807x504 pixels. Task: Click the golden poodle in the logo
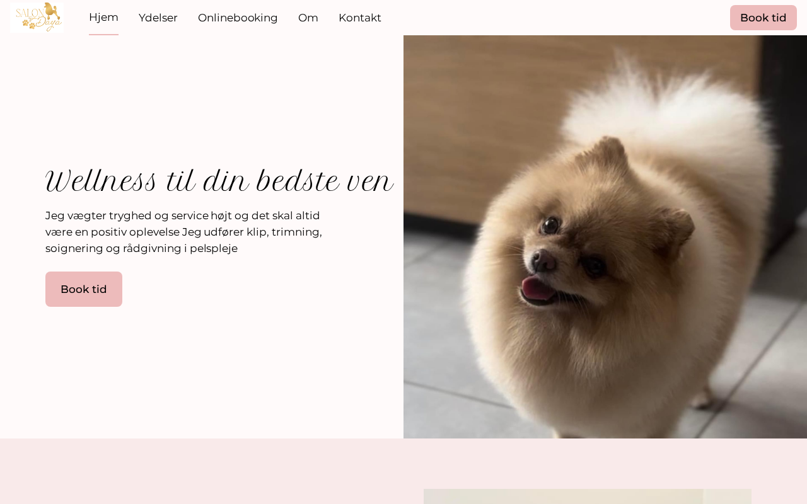[52, 11]
